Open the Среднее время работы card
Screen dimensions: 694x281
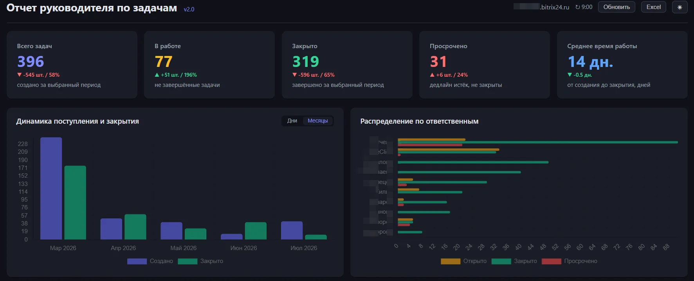click(x=622, y=65)
